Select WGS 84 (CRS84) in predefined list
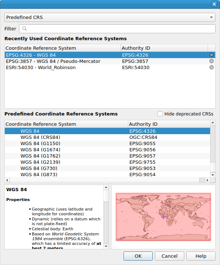The height and width of the screenshot is (265, 220). [40, 137]
